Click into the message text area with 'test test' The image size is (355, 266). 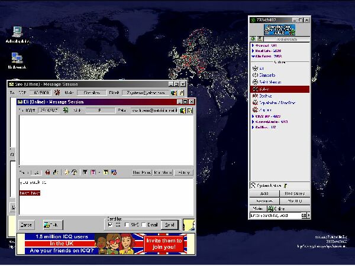pos(106,196)
